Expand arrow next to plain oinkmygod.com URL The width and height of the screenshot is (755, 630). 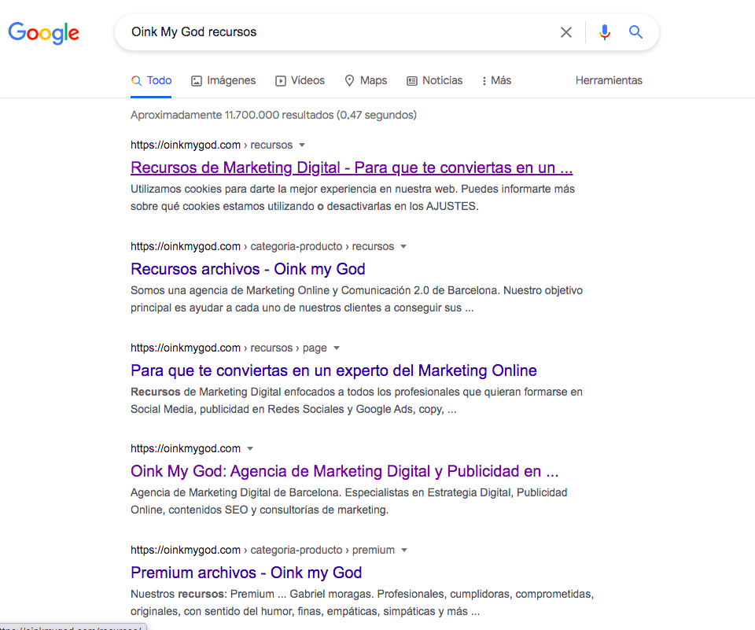click(x=250, y=449)
